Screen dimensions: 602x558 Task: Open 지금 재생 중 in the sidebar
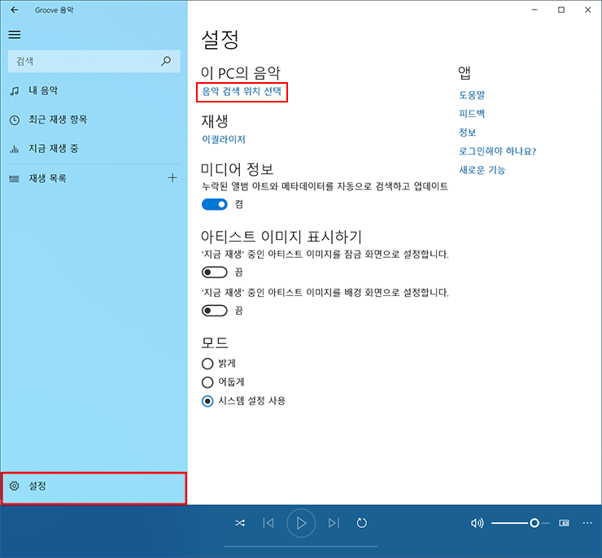click(x=94, y=149)
